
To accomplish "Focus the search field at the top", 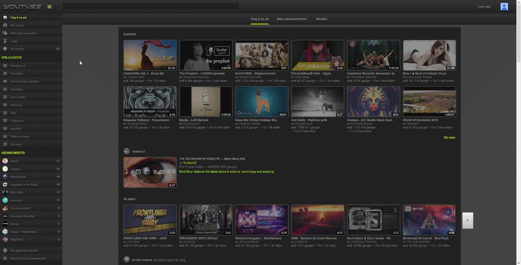I will (x=151, y=7).
